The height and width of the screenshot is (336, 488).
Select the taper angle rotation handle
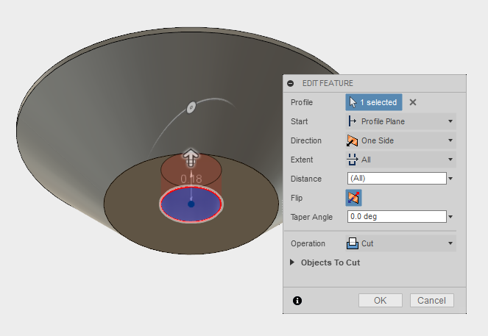point(191,107)
